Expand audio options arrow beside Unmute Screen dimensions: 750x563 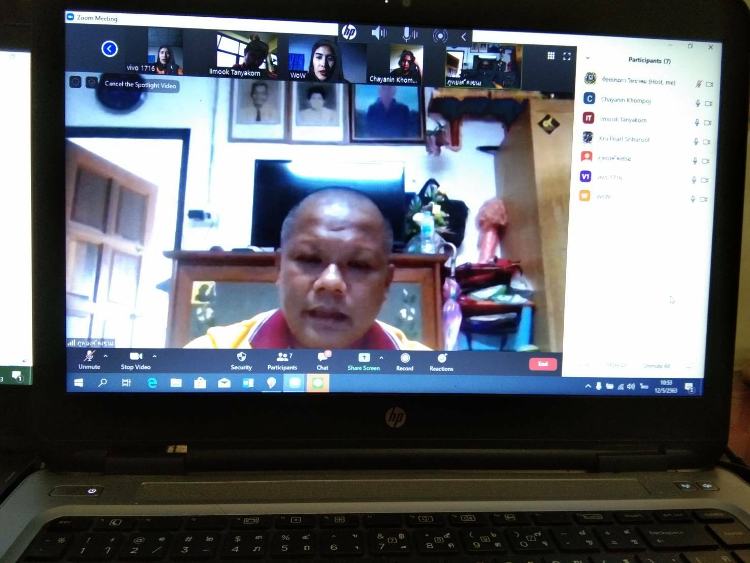pos(106,356)
